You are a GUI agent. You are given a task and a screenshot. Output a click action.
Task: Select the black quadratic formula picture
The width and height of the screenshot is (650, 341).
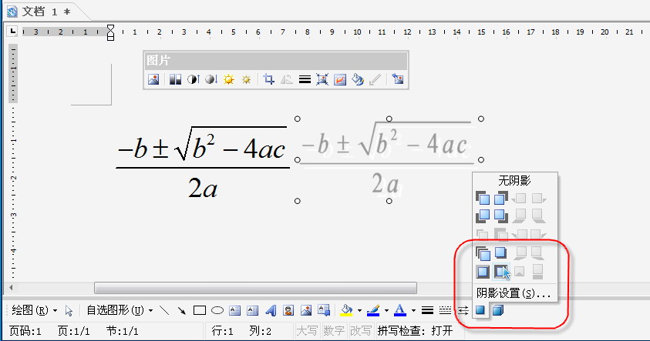tap(203, 162)
